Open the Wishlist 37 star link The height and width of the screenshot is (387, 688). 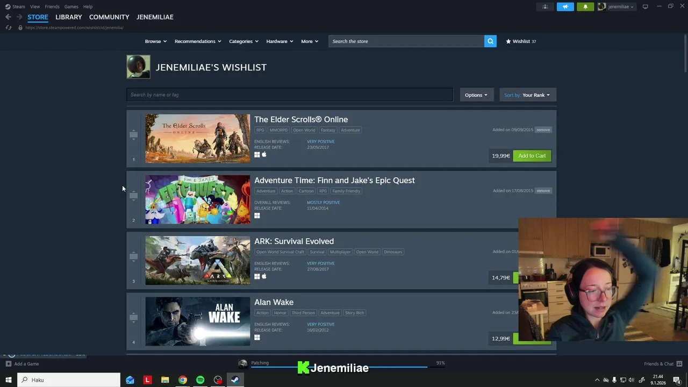point(521,41)
